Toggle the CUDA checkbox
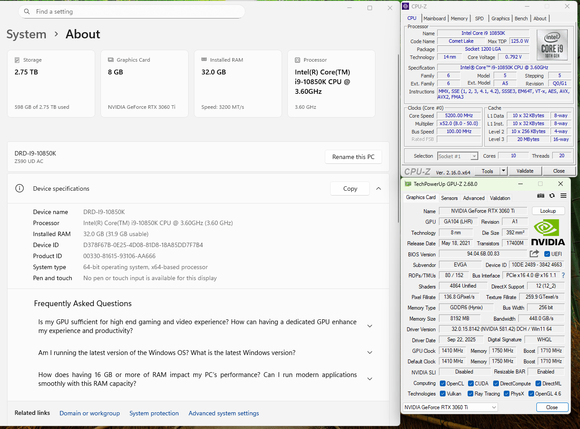Image resolution: width=580 pixels, height=429 pixels. [x=471, y=384]
